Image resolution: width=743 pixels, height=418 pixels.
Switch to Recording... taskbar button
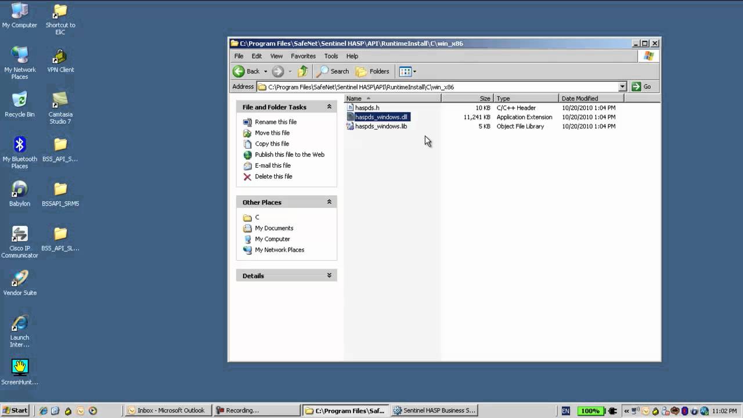click(256, 410)
